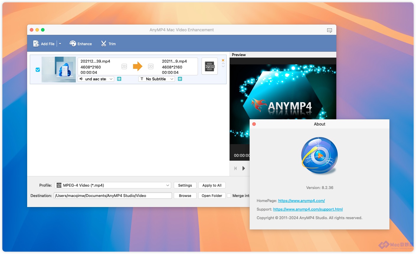The image size is (416, 254).
Task: Open the Add File dropdown arrow
Action: (x=60, y=44)
